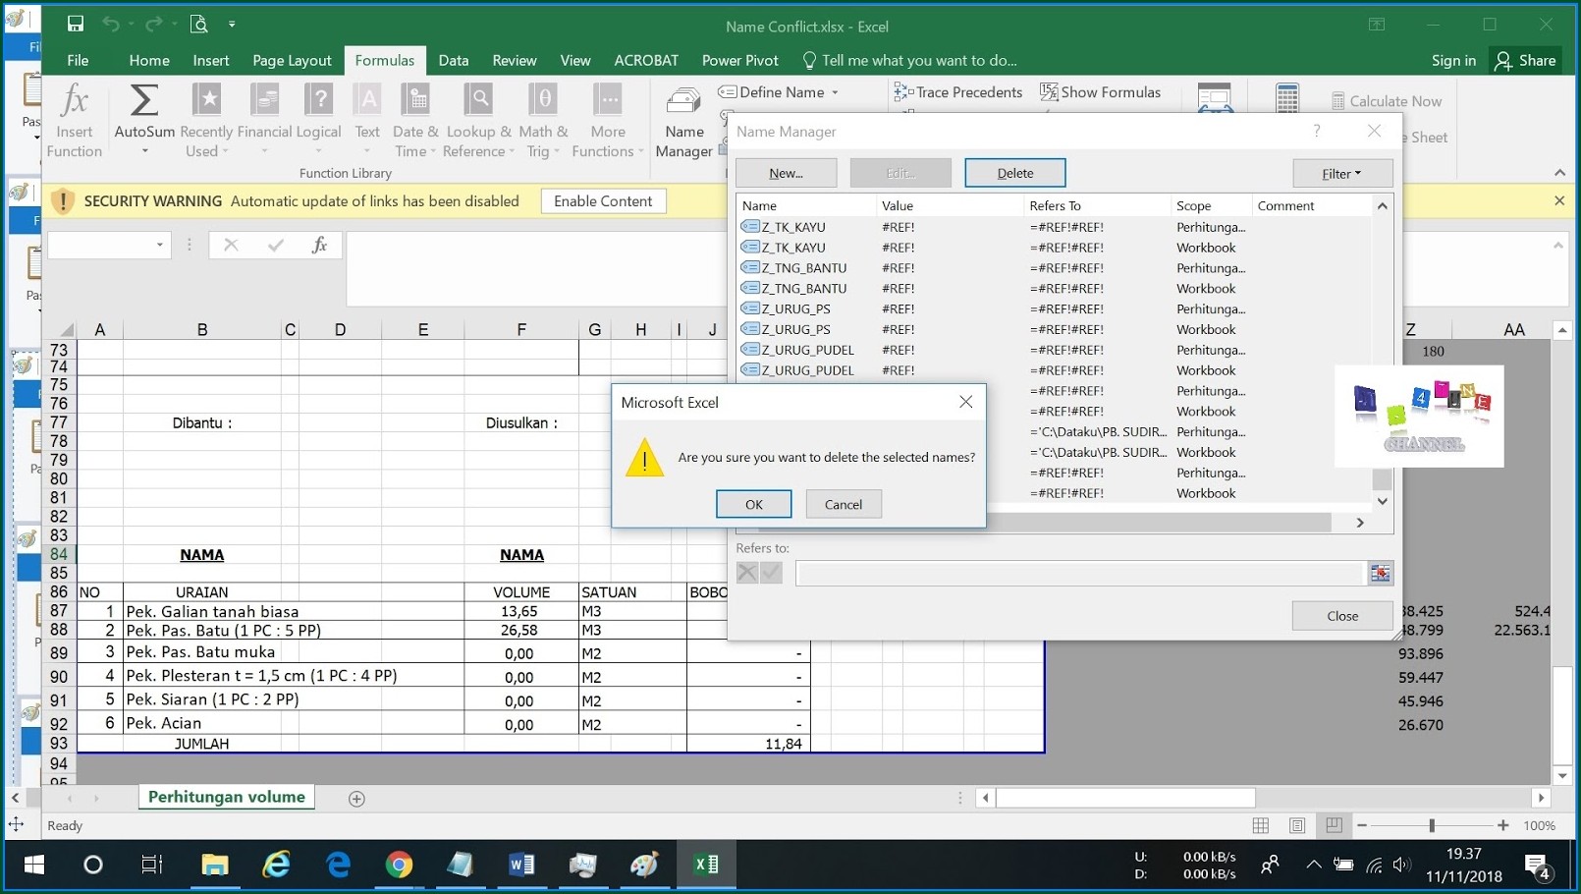Screen dimensions: 1581x894
Task: Open the AutoSum dropdown arrow
Action: coord(144,151)
